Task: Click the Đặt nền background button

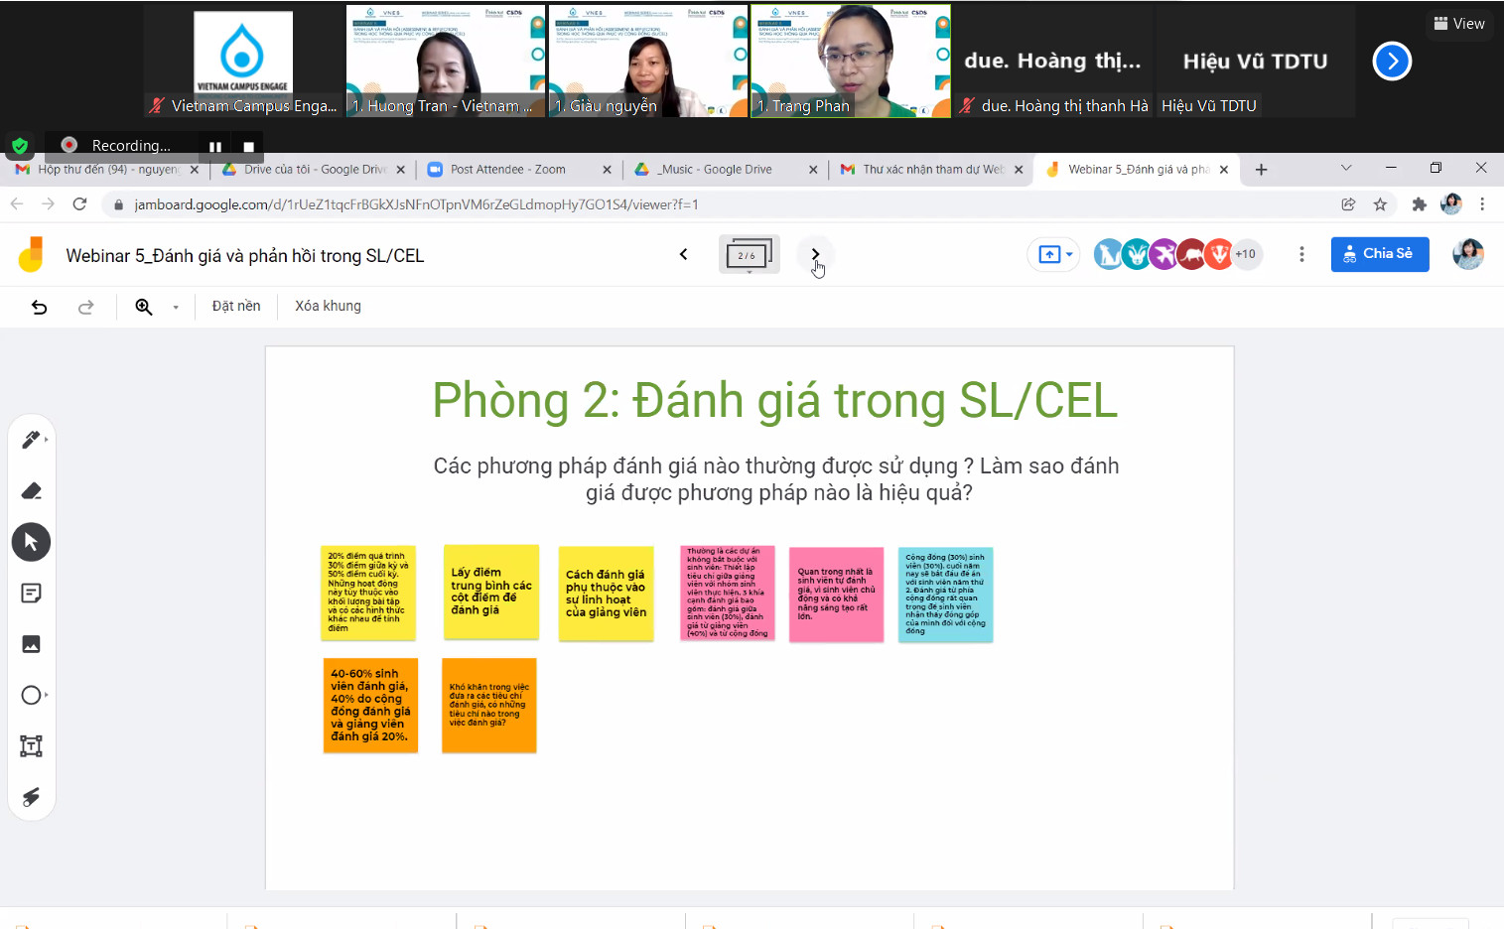Action: pos(236,307)
